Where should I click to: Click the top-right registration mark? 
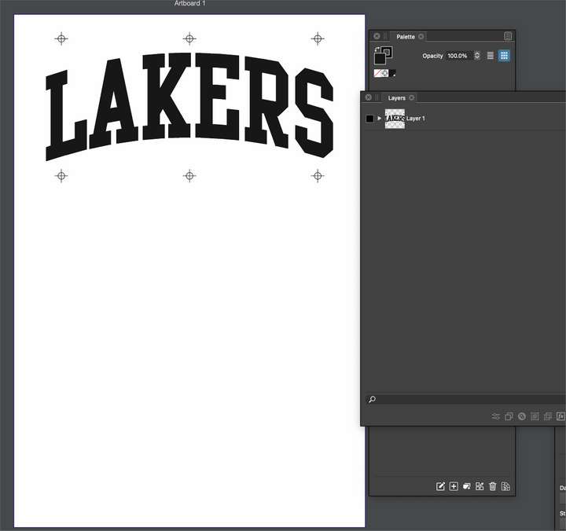point(318,38)
